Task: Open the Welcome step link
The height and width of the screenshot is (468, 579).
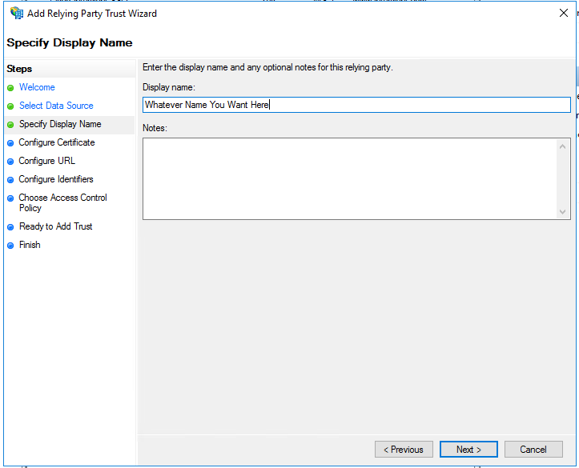Action: [x=37, y=87]
